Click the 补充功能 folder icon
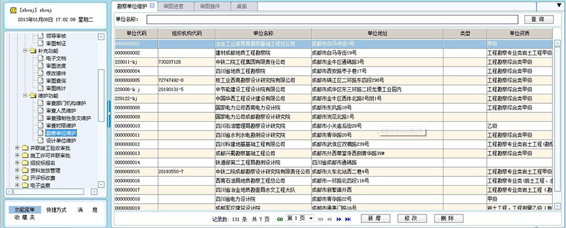This screenshot has width=566, height=228. pos(33,51)
